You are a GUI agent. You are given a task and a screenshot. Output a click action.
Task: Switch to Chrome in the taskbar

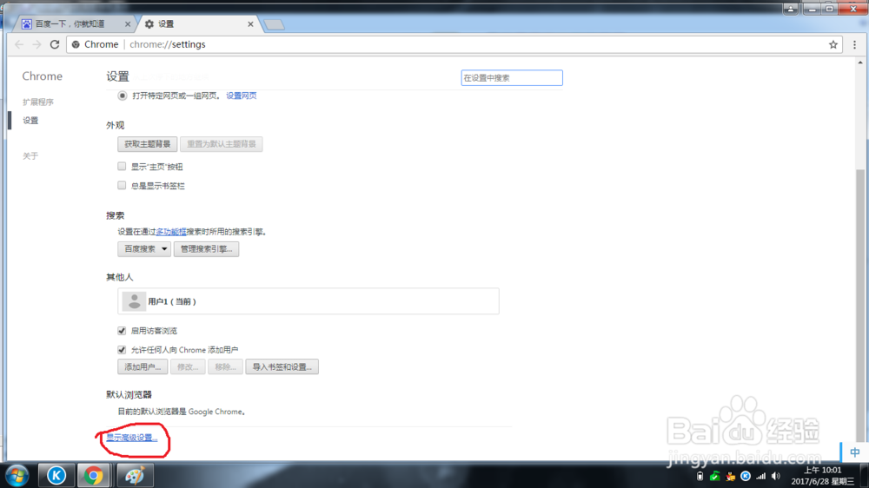(x=93, y=475)
